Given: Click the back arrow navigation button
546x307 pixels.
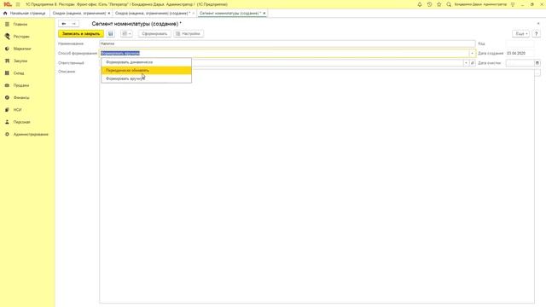Looking at the screenshot, I should (64, 24).
